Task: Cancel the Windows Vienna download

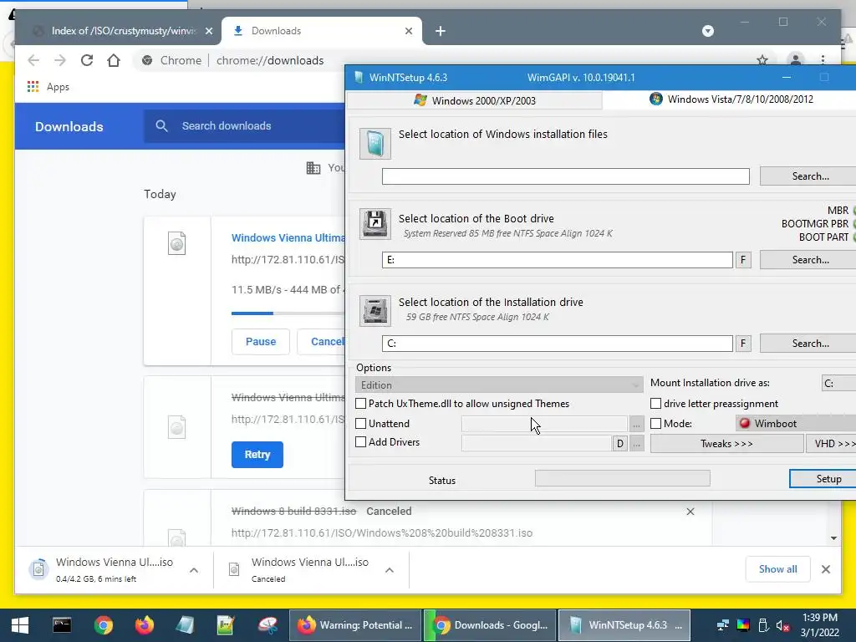Action: tap(321, 342)
